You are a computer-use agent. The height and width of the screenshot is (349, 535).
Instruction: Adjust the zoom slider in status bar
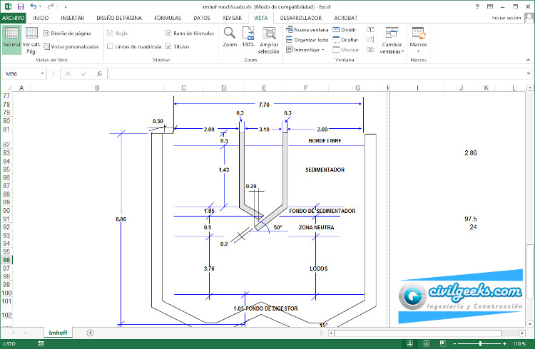(480, 344)
